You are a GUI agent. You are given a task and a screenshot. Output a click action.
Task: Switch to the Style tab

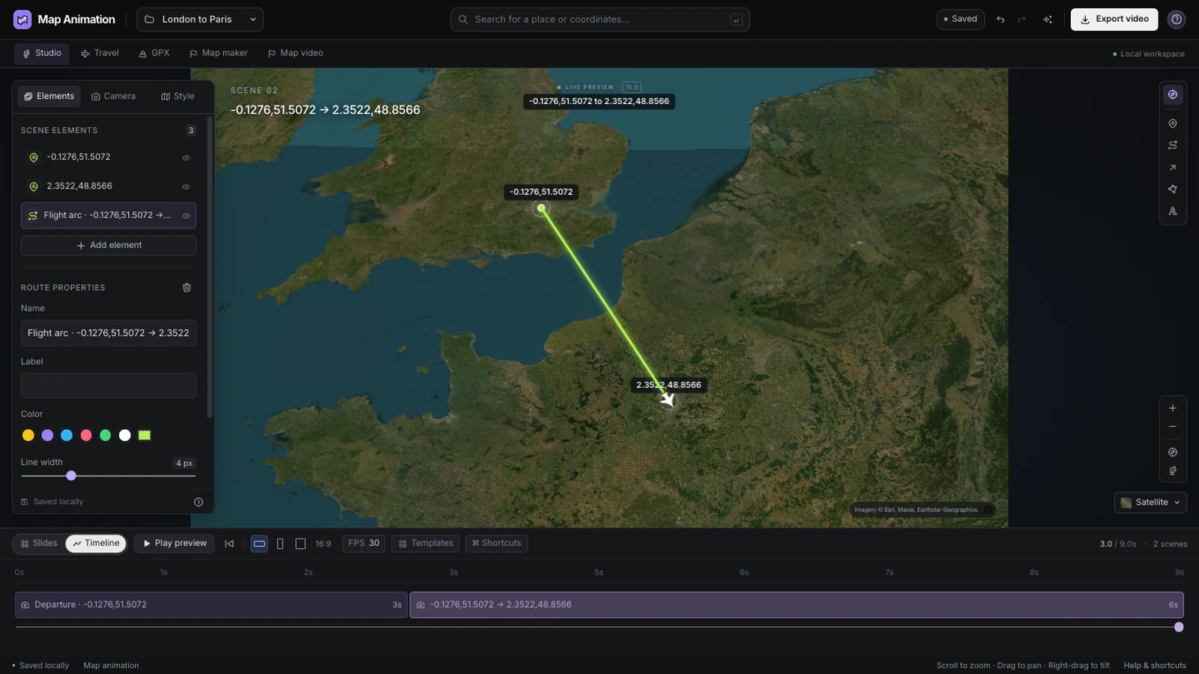pos(178,97)
